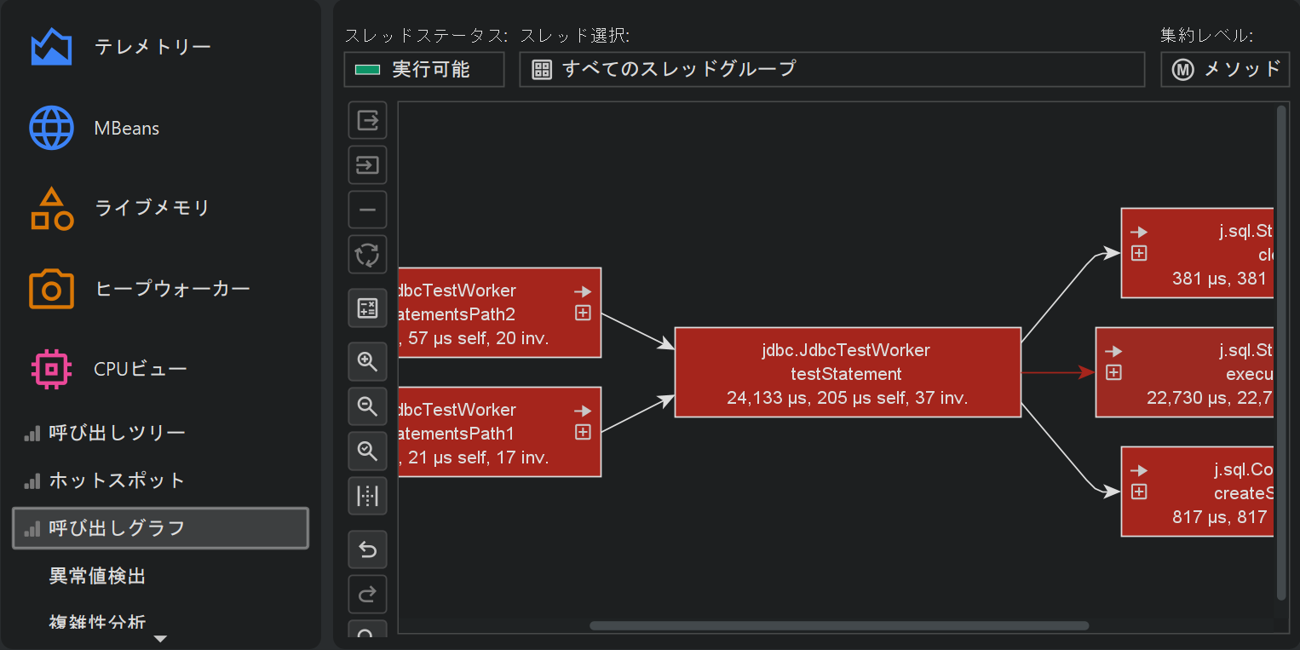This screenshot has width=1300, height=650.
Task: Click the remove node minus icon
Action: (367, 210)
